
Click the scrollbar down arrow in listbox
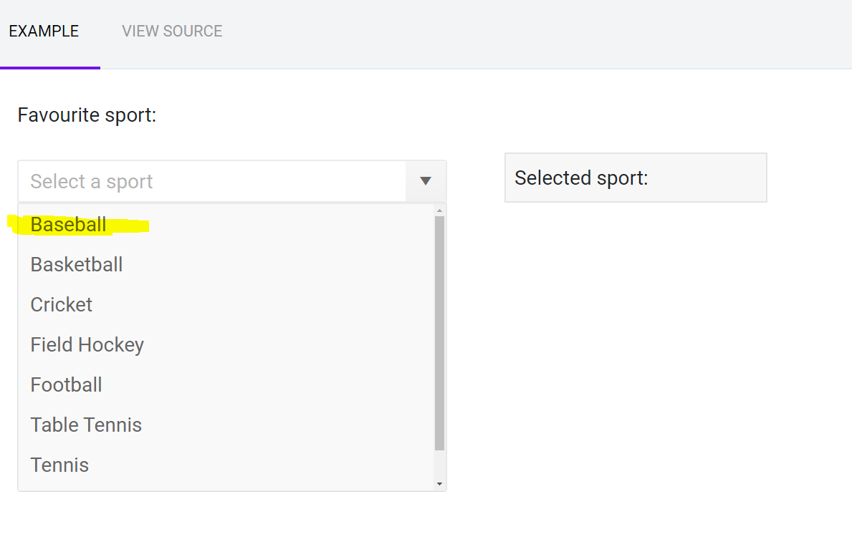[x=439, y=484]
